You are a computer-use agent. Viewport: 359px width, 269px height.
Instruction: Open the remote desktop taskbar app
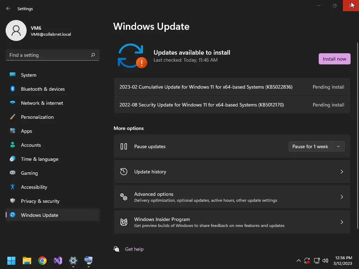tap(89, 261)
